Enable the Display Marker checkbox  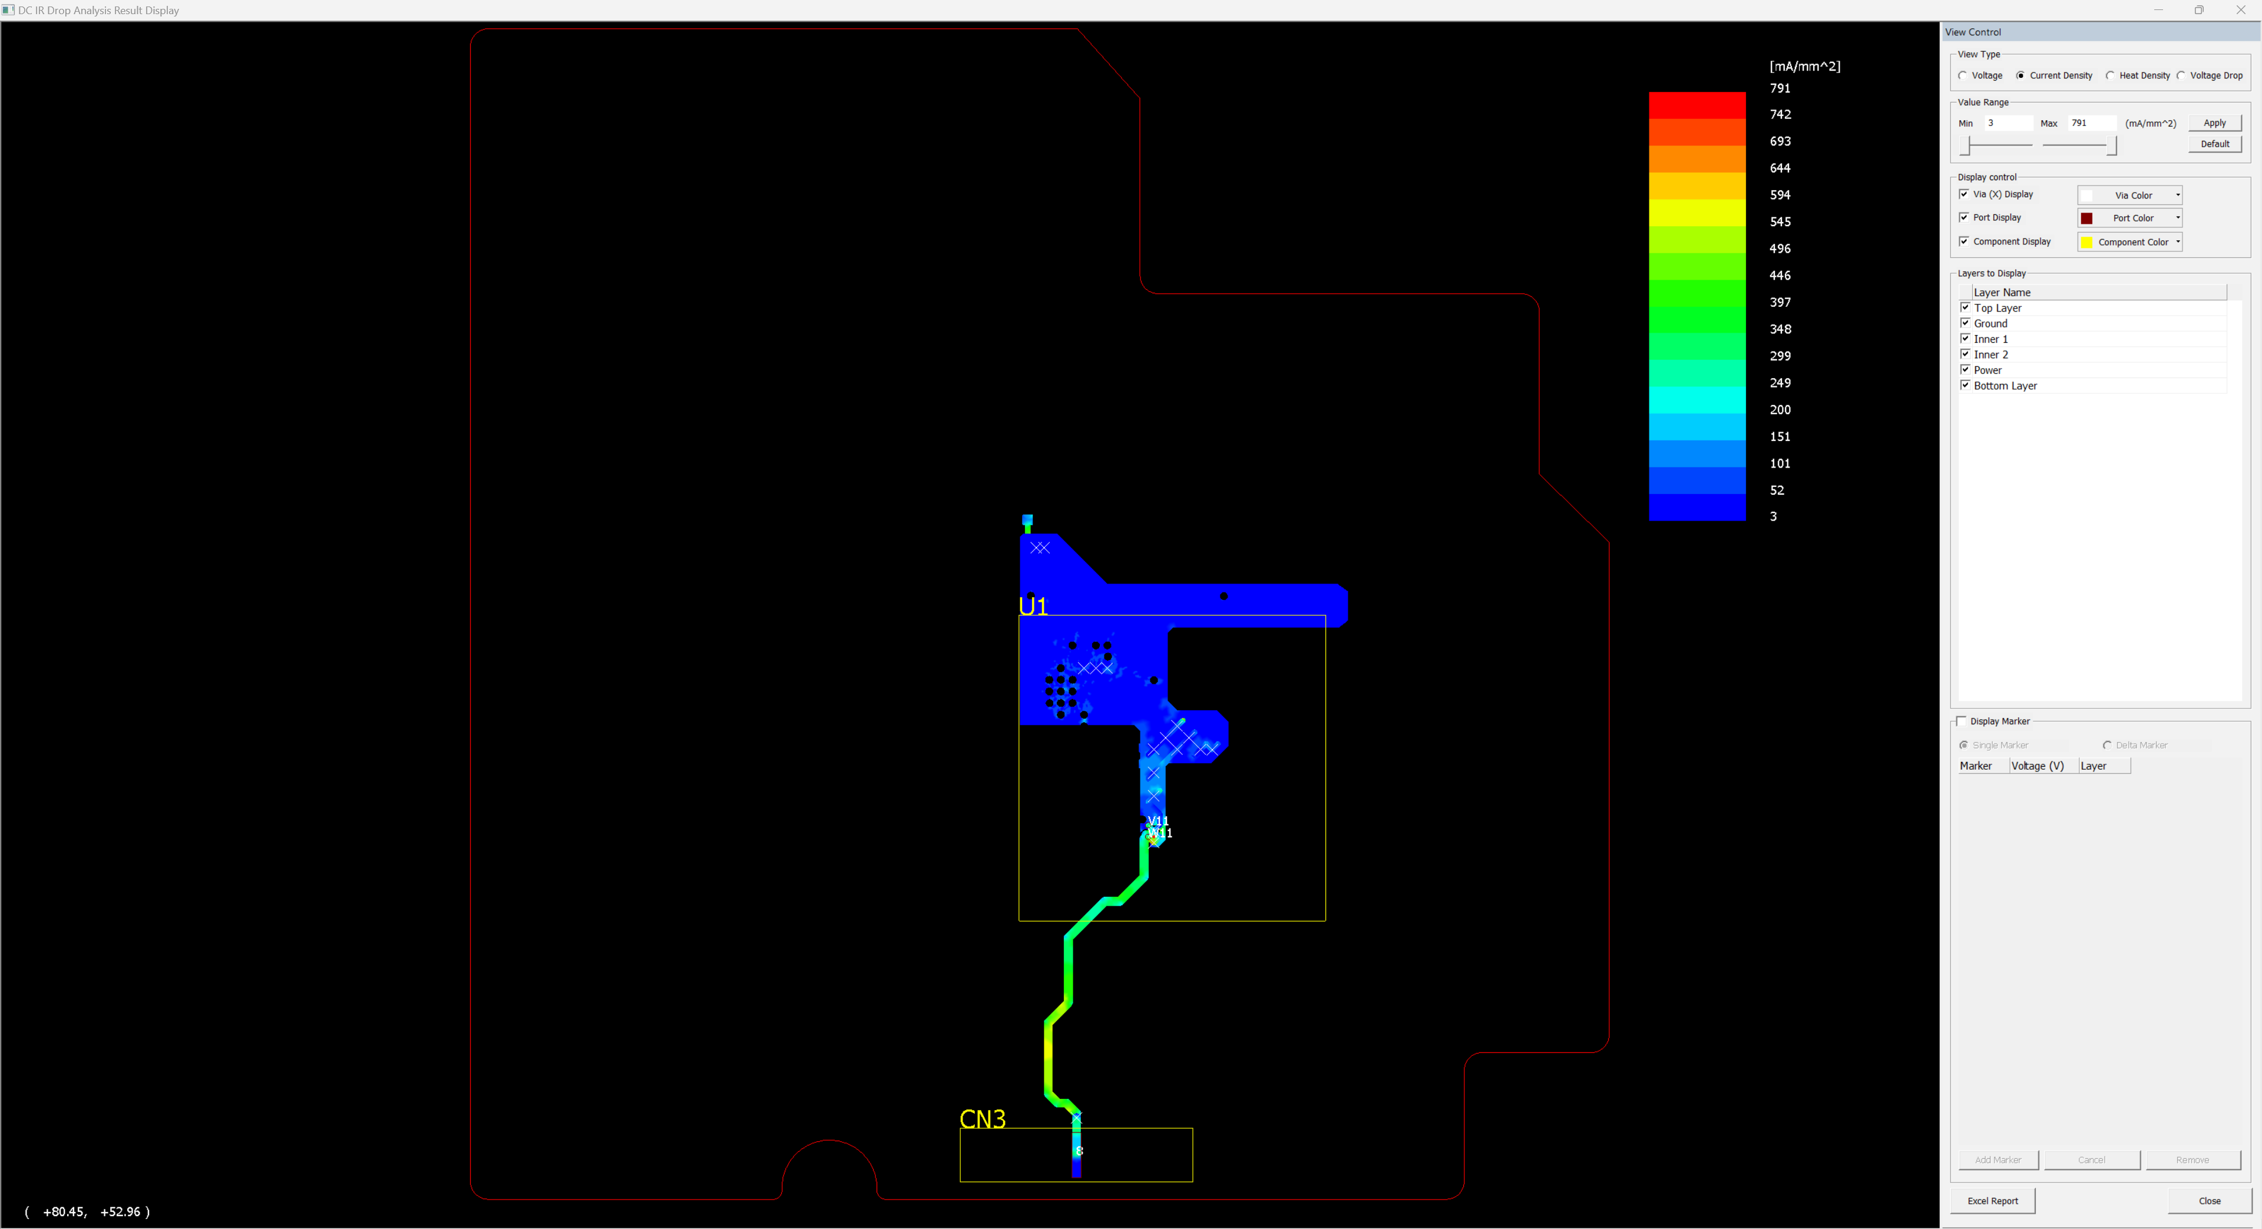[x=1962, y=721]
